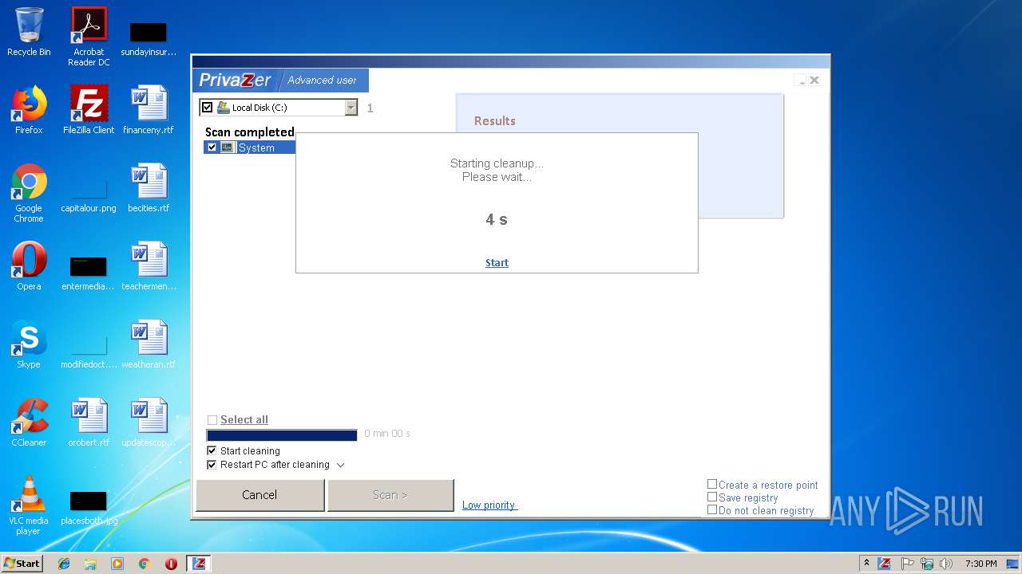The height and width of the screenshot is (574, 1022).
Task: Select the sundayinsur file icon
Action: coord(149,38)
